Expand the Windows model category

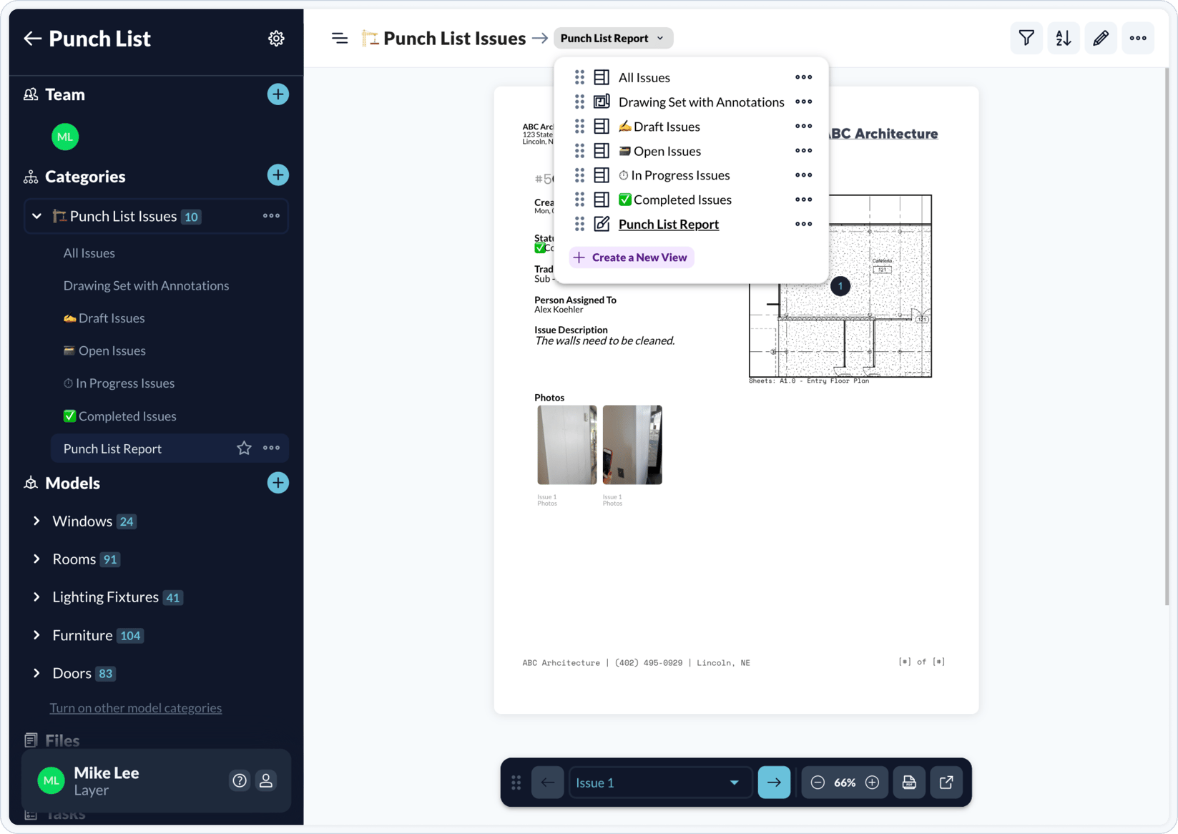pos(36,521)
